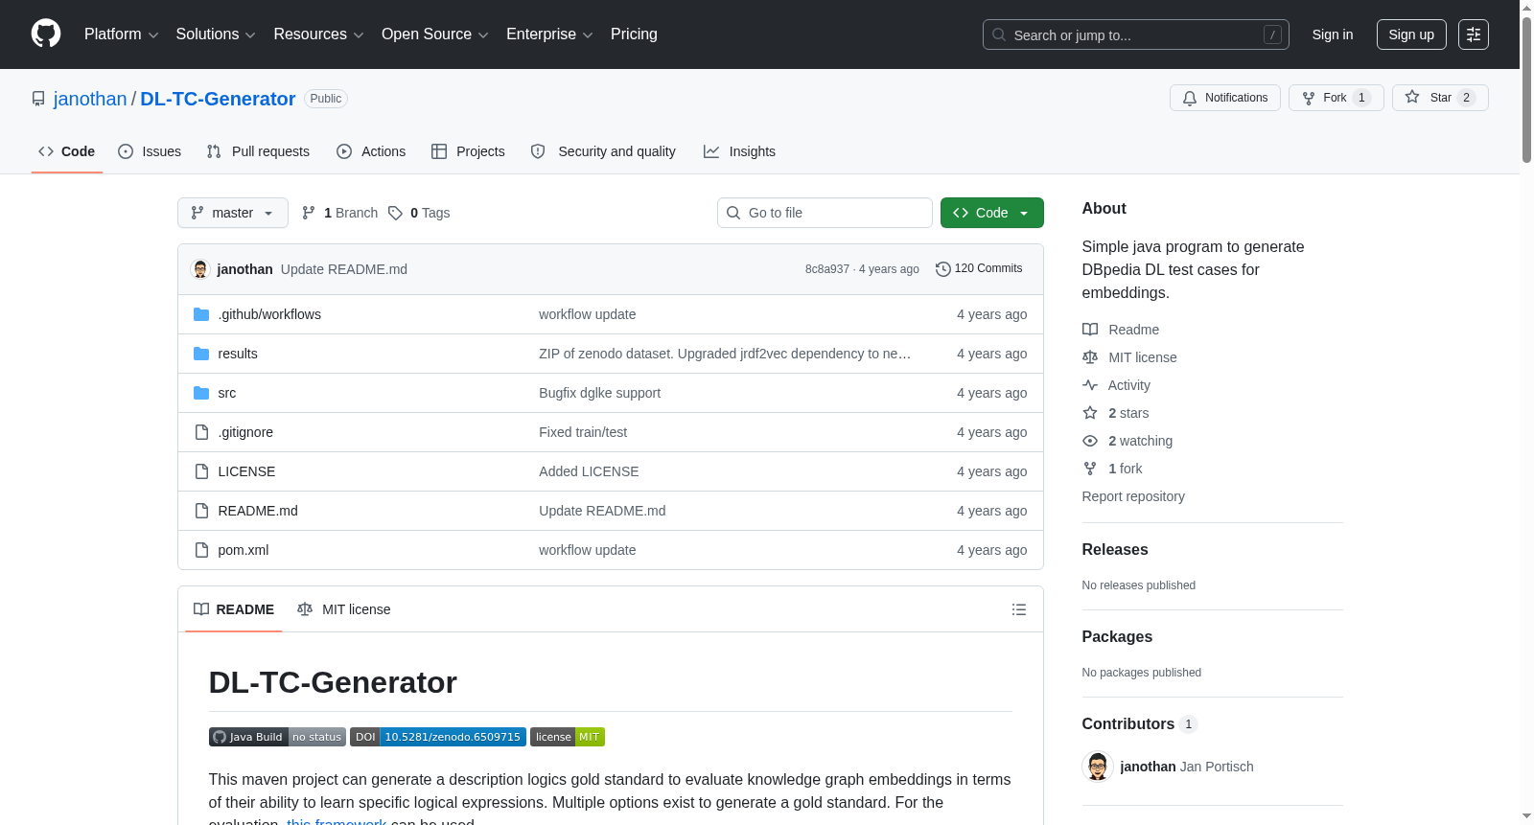Expand the Enterprise menu
Viewport: 1534px width, 825px height.
(x=549, y=34)
